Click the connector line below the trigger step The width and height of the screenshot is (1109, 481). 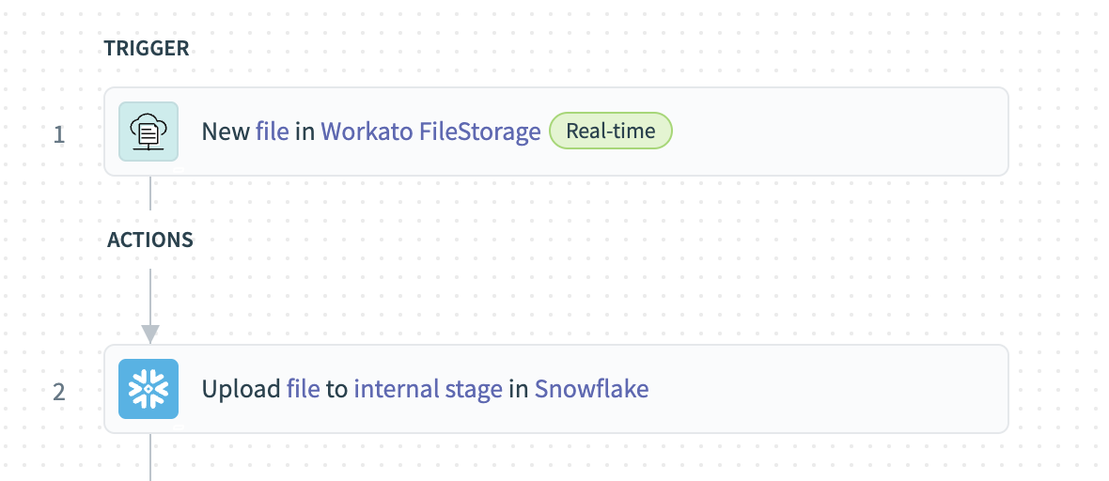tap(150, 193)
